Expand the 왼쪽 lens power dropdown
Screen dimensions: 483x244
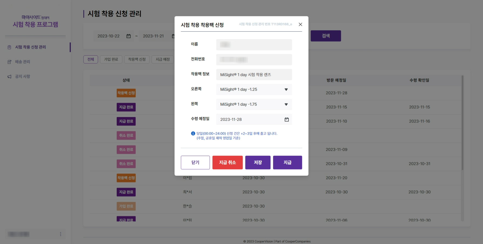click(x=286, y=104)
